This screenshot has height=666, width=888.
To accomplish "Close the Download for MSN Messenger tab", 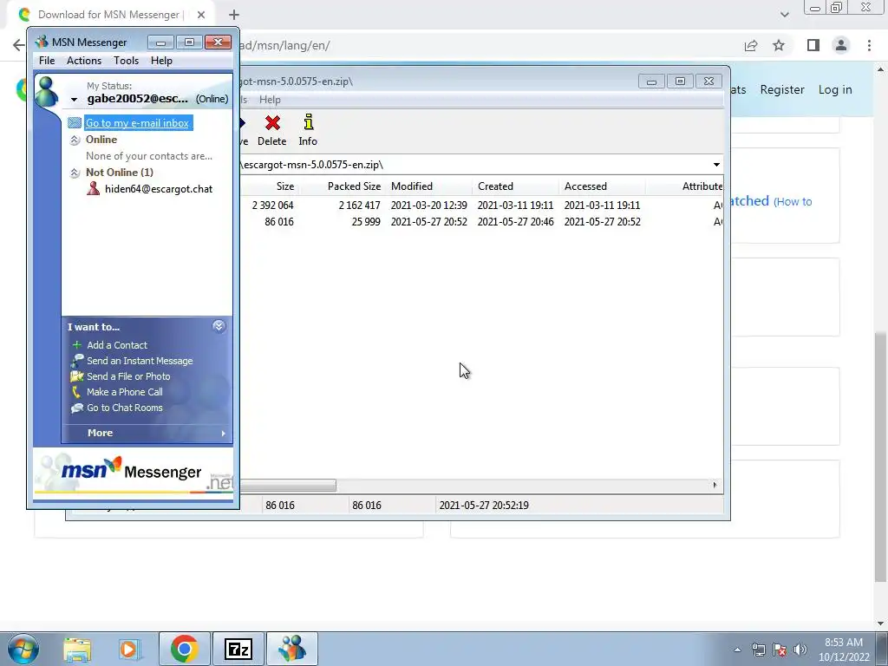I will point(201,15).
